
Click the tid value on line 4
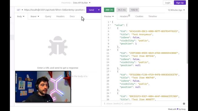point(153,31)
